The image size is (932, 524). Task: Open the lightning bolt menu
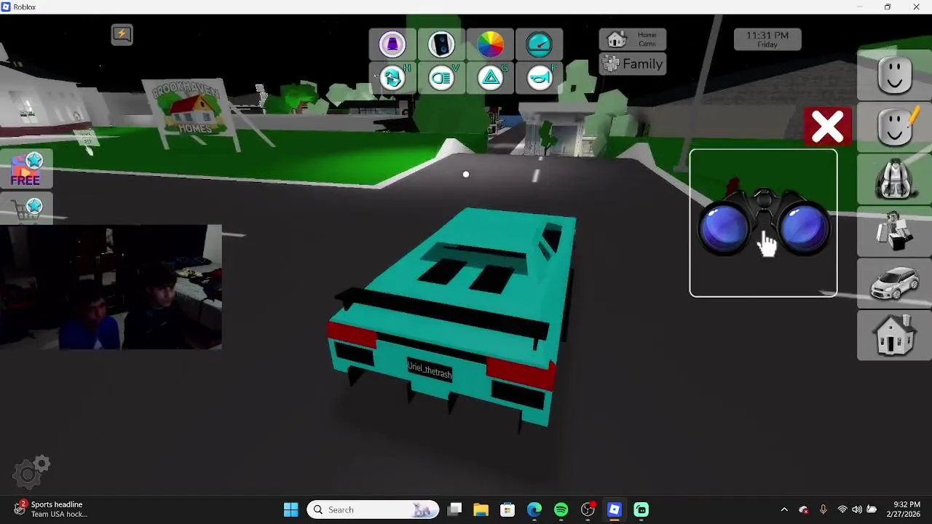(122, 34)
